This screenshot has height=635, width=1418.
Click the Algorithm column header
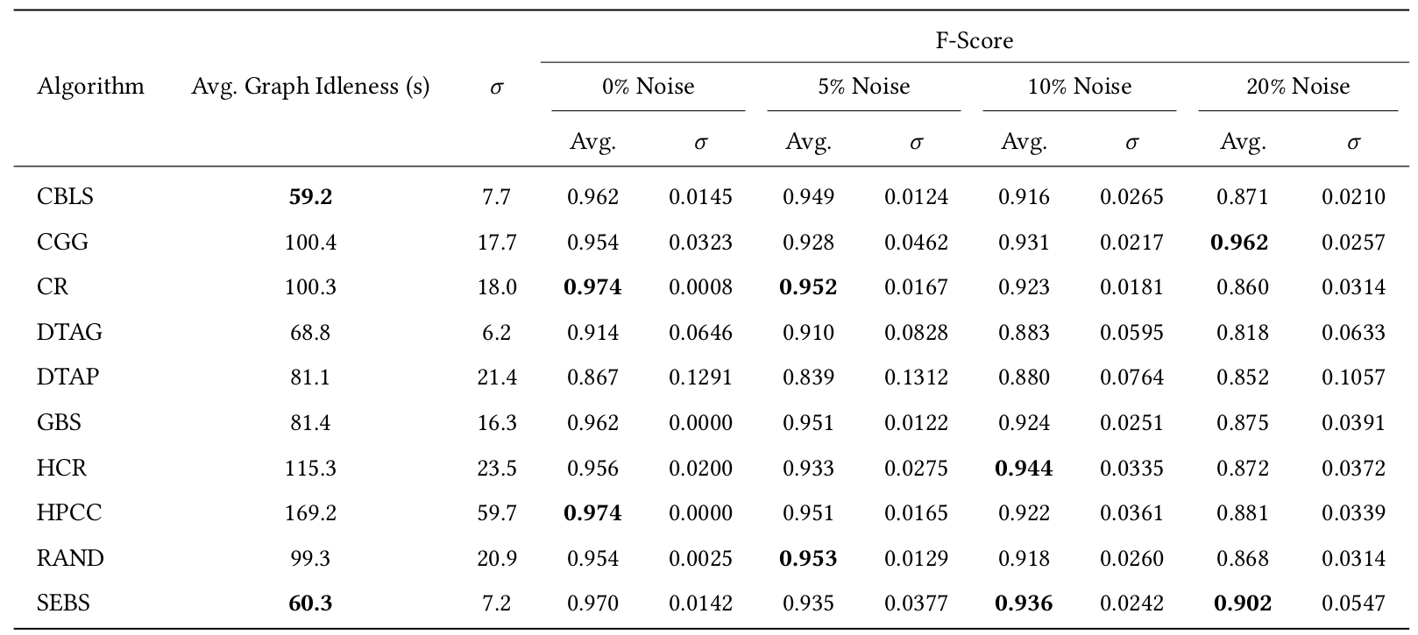tap(90, 87)
